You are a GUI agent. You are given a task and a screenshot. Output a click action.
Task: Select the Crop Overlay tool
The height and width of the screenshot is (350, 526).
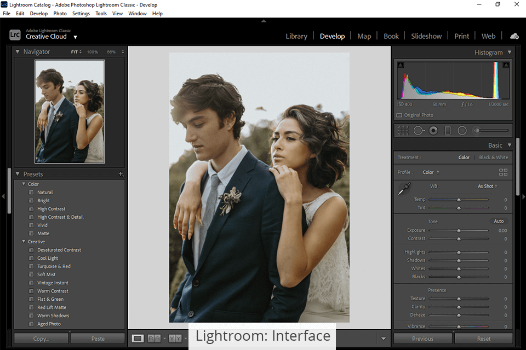(x=403, y=131)
